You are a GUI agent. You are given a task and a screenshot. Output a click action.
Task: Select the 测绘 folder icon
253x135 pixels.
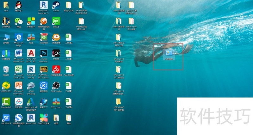69,118
